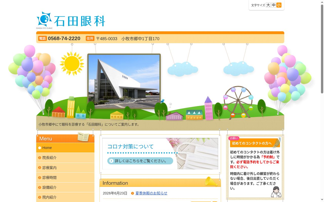Viewport: 324px width, 202px height.
Task: Set font size to 大 (large)
Action: click(x=268, y=5)
